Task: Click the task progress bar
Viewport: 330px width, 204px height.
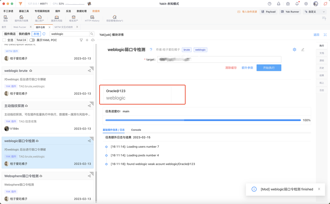Action: [203, 120]
